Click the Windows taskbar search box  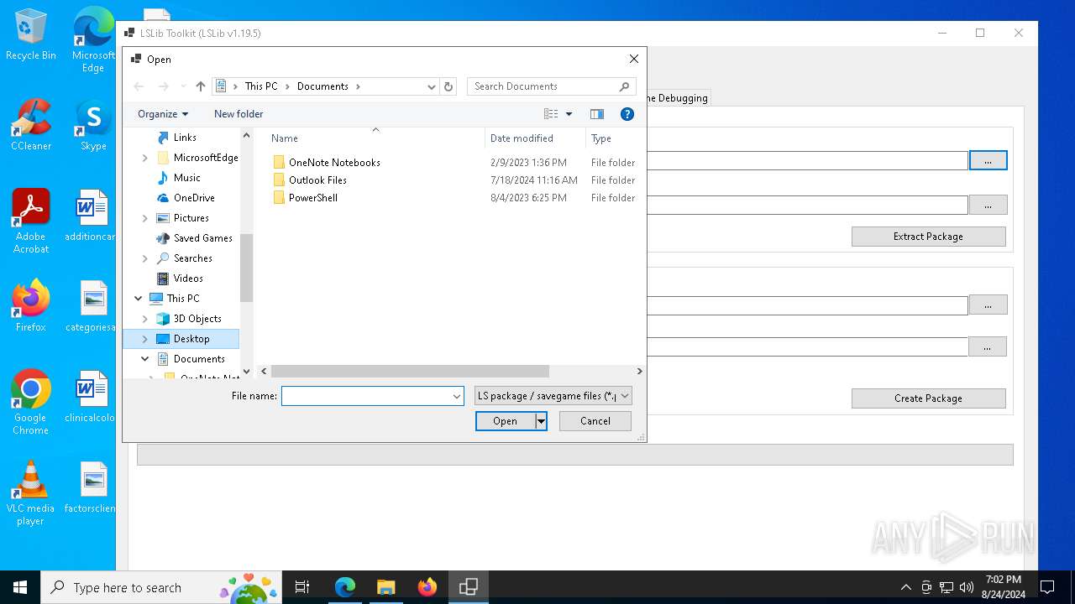[160, 587]
